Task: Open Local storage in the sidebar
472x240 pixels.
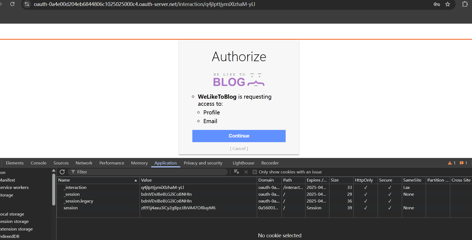Action: [x=12, y=214]
